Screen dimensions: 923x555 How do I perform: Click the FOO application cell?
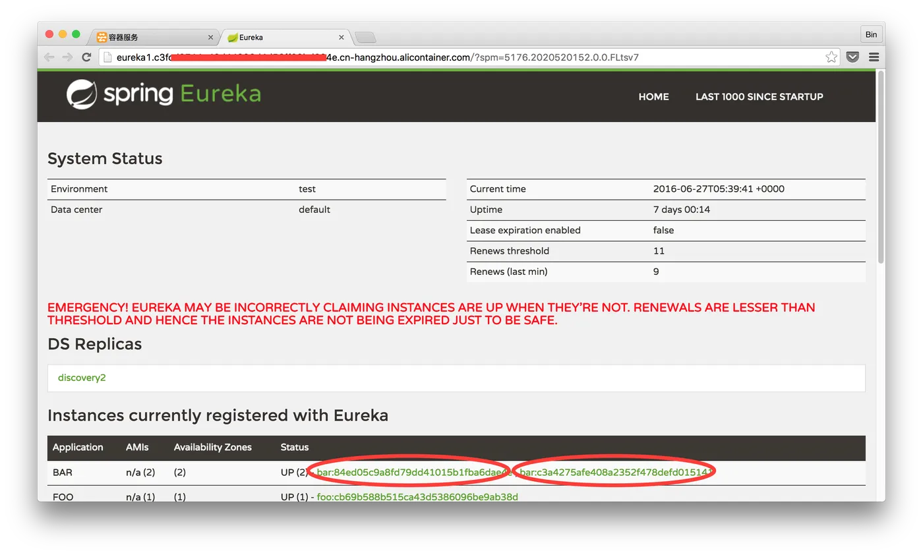click(63, 496)
